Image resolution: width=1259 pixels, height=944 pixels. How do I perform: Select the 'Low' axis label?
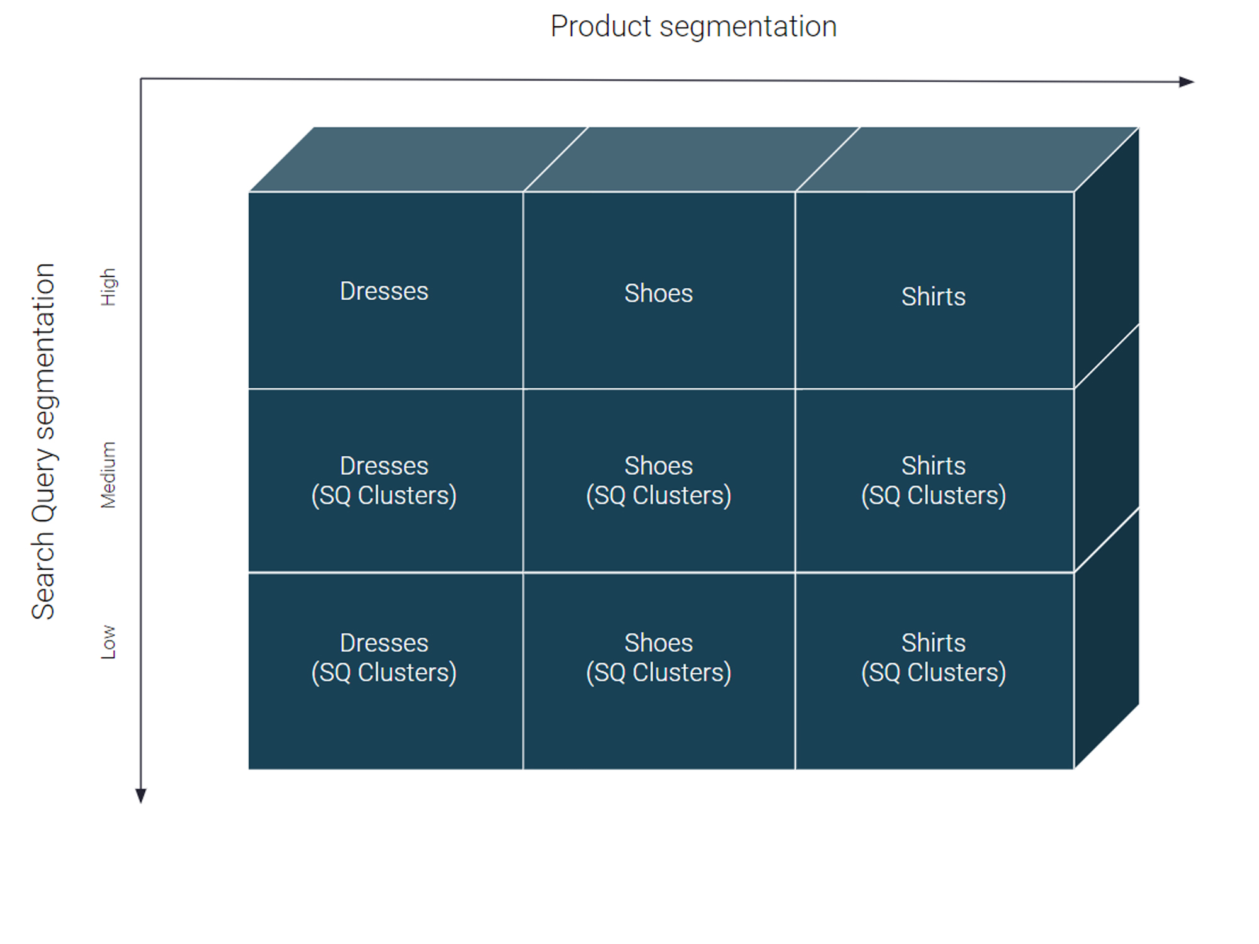coord(108,642)
